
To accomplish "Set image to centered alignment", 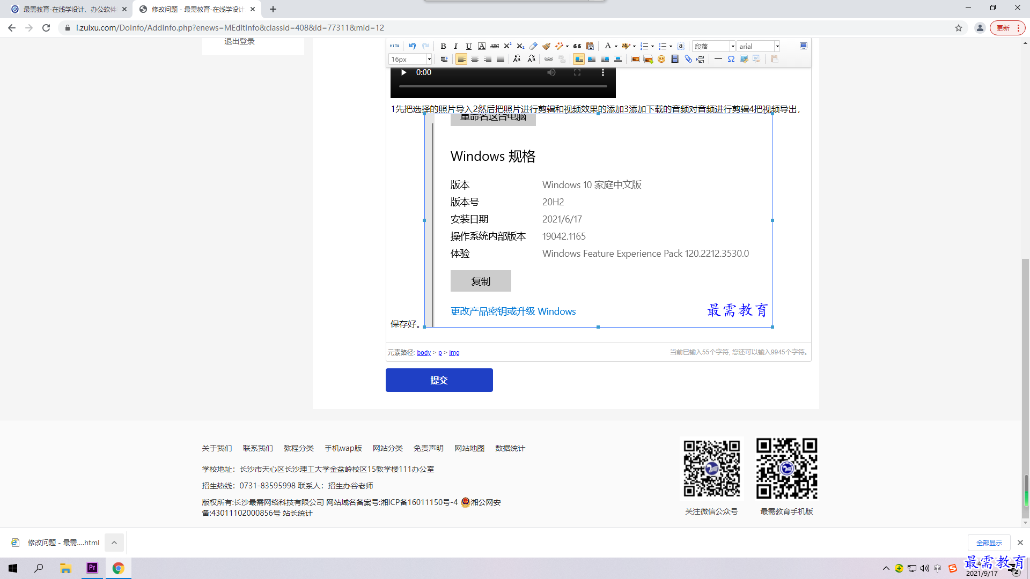I will (618, 59).
